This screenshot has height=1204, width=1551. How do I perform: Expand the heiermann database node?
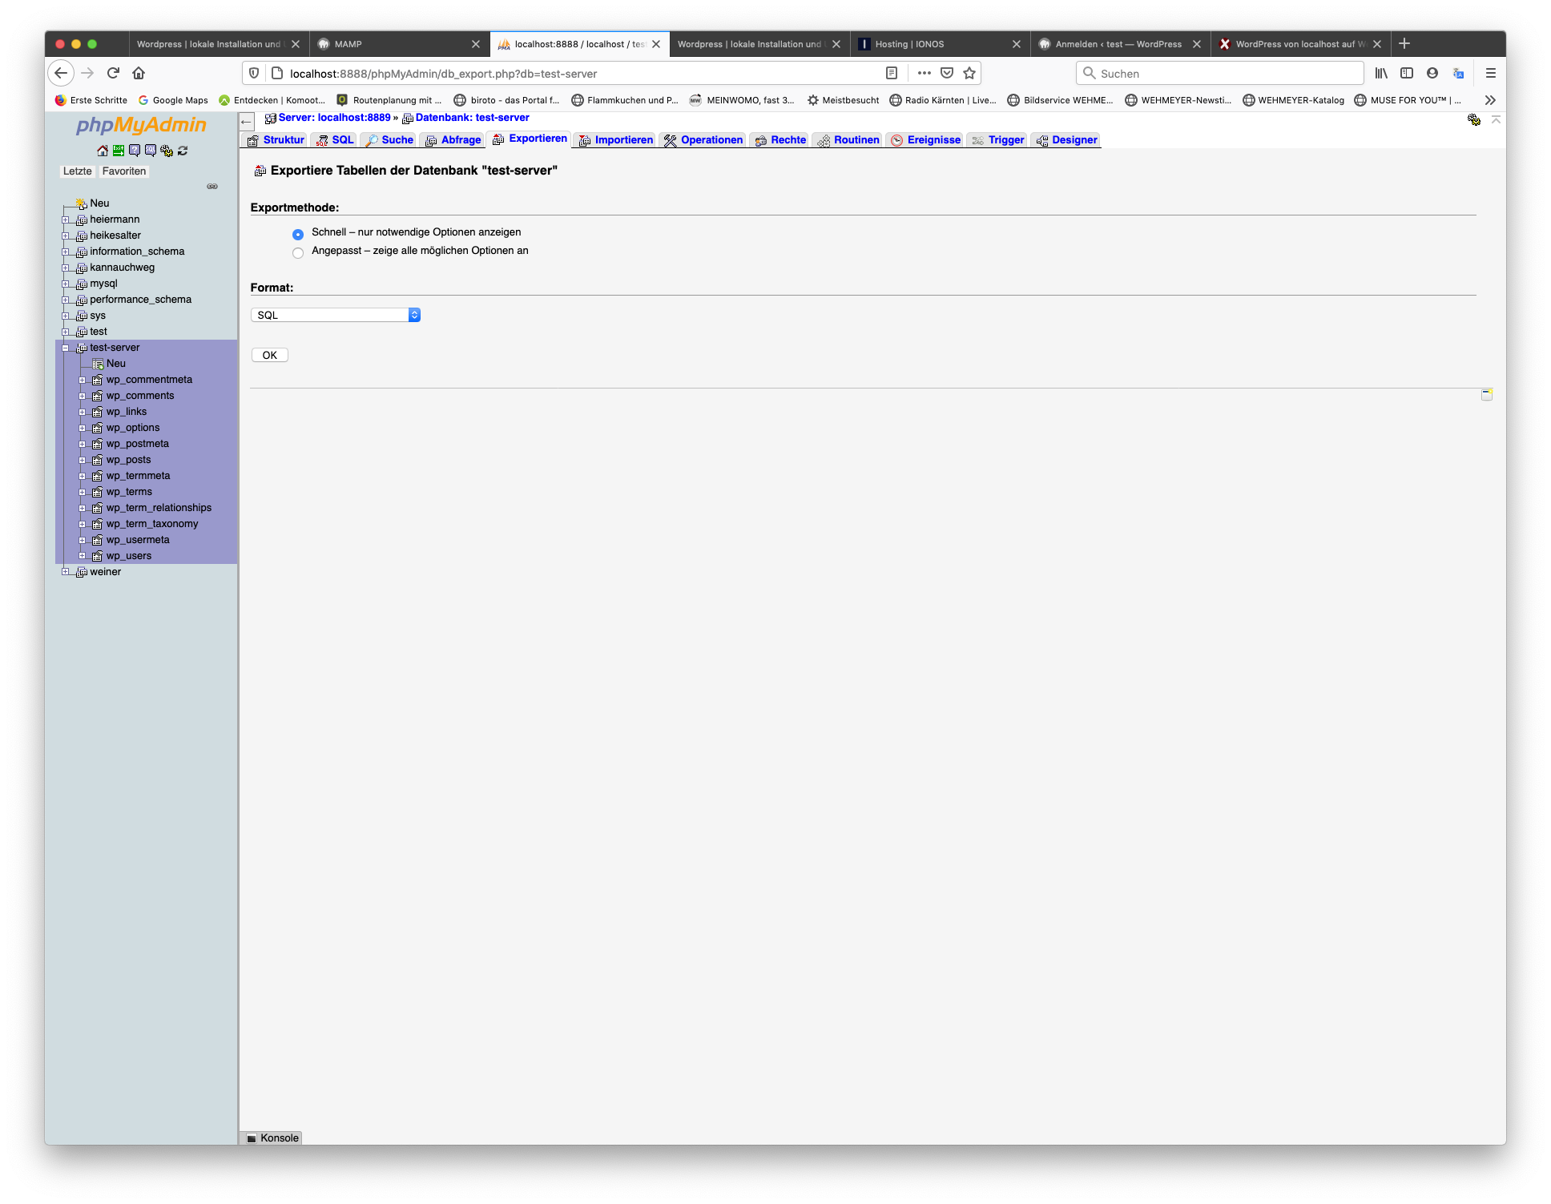[66, 219]
